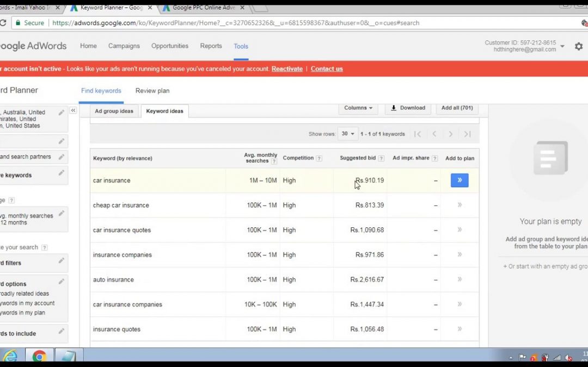Open help icon next to Suggested bid
Image resolution: width=588 pixels, height=367 pixels.
[x=381, y=158]
